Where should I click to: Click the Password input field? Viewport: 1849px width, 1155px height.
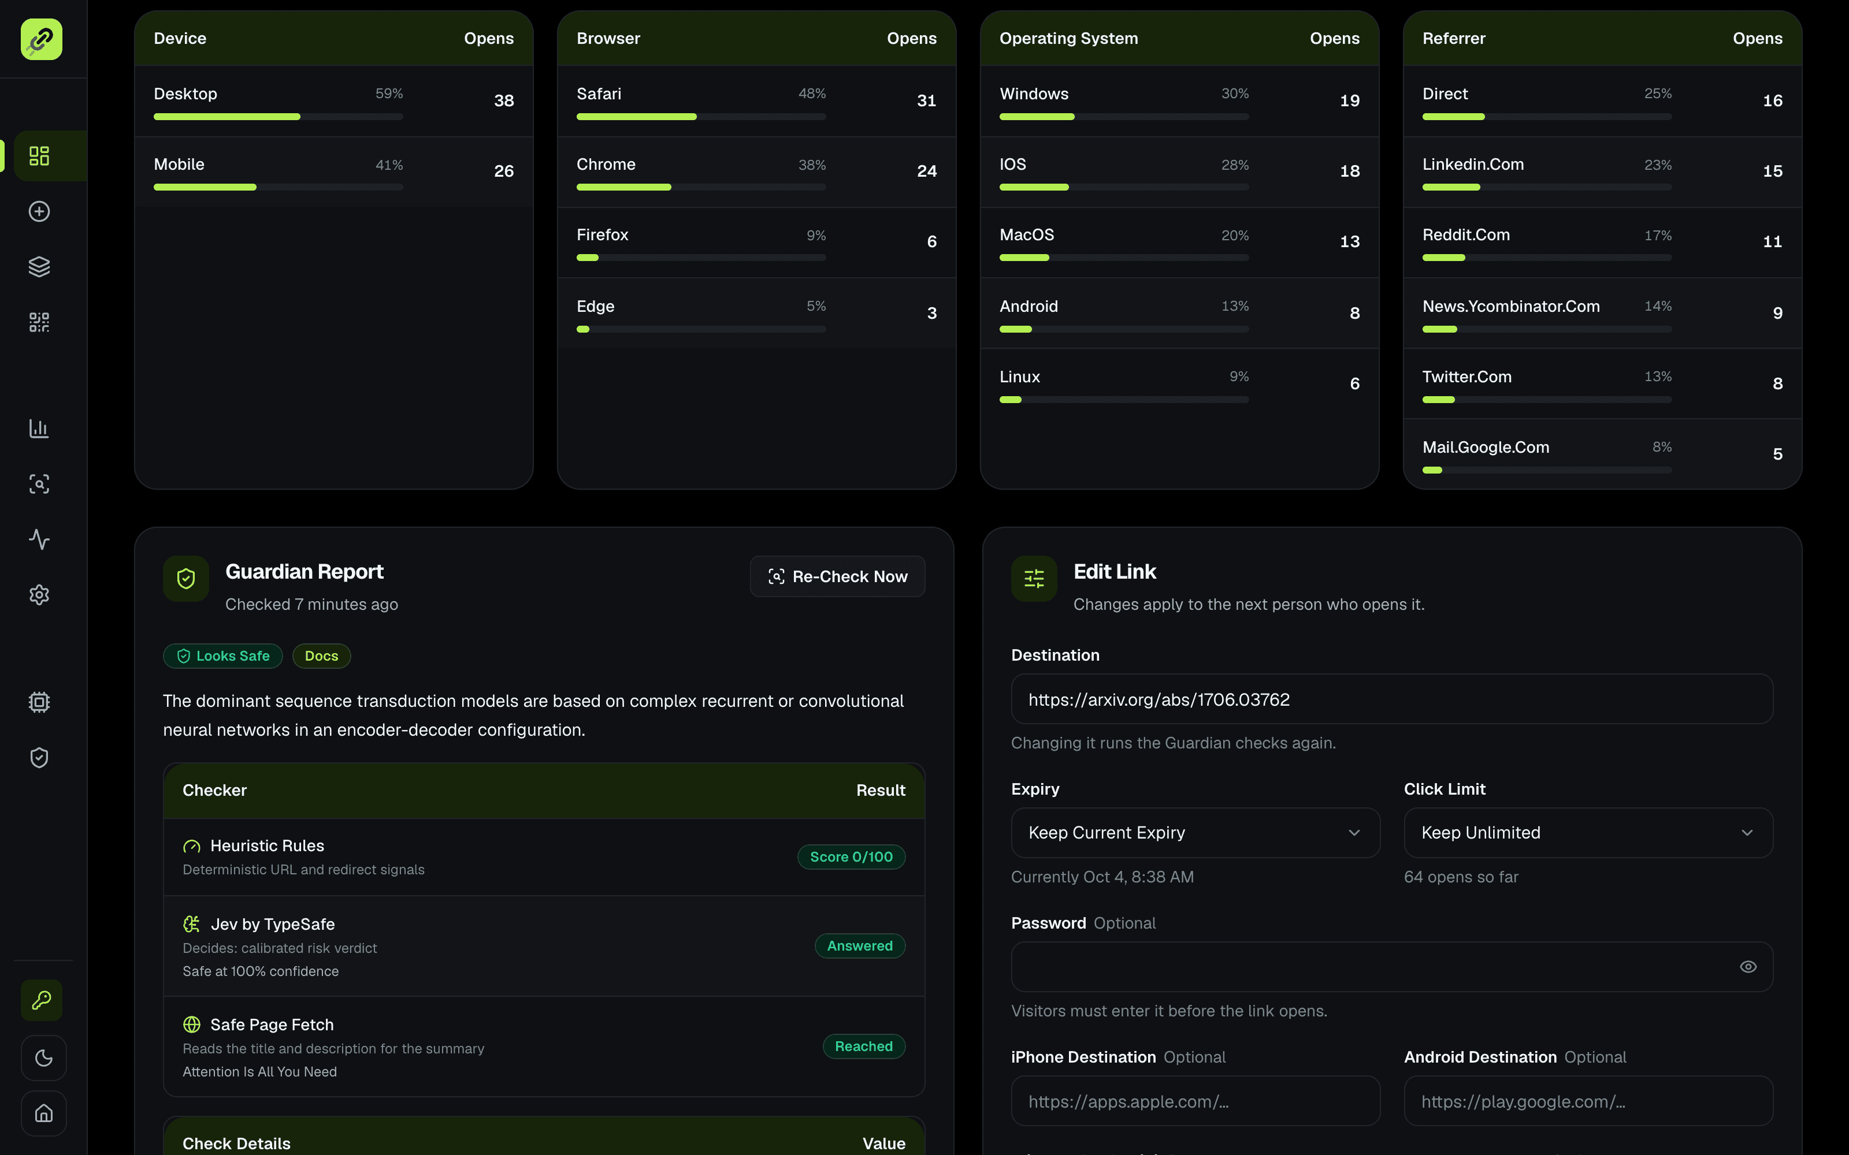pos(1391,967)
